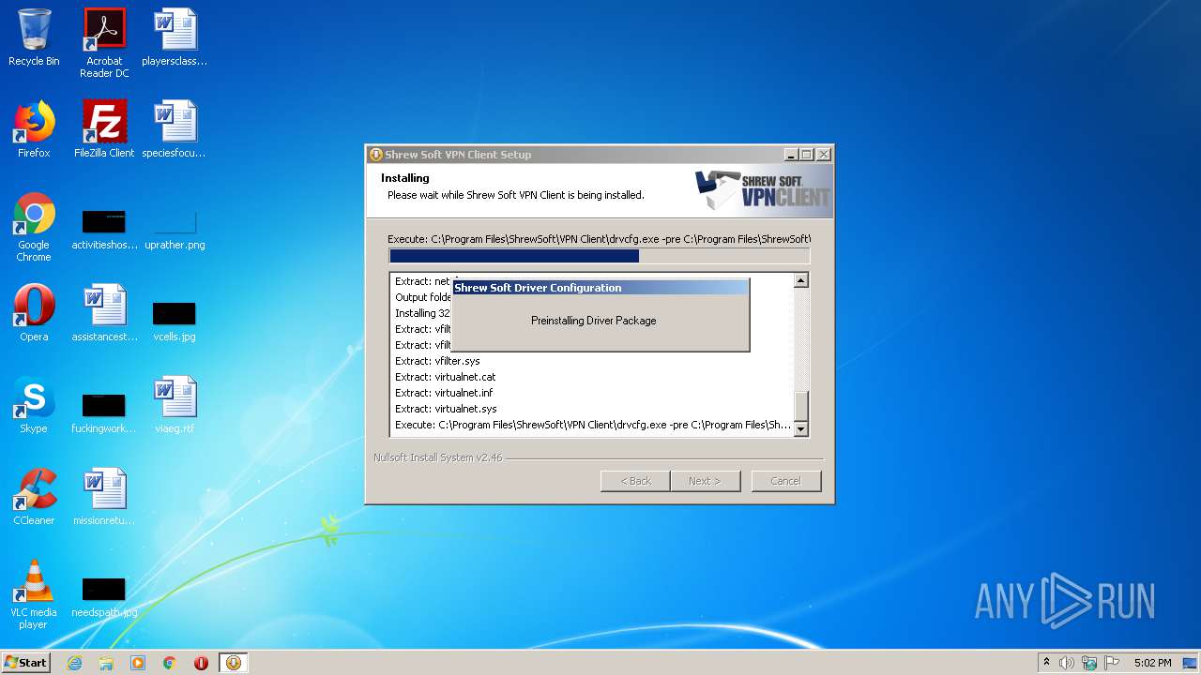Launch Opera from the desktop
Image resolution: width=1201 pixels, height=675 pixels.
[x=34, y=313]
